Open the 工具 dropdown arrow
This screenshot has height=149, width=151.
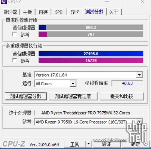(x=88, y=144)
